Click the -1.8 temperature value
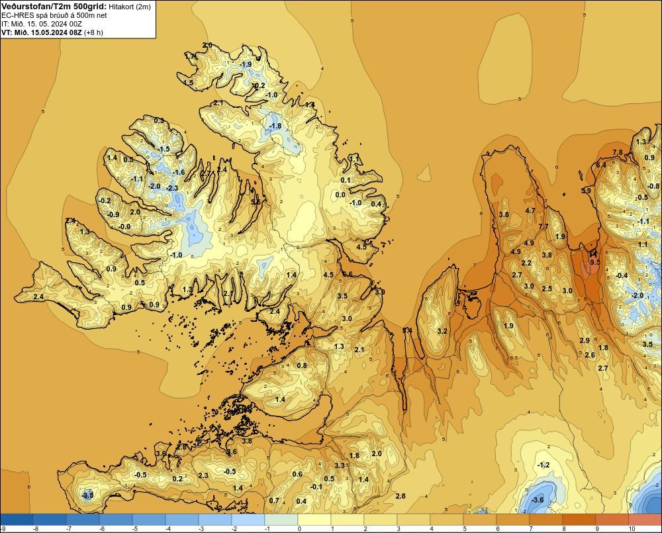Screen dimensions: 662x533 point(275,126)
